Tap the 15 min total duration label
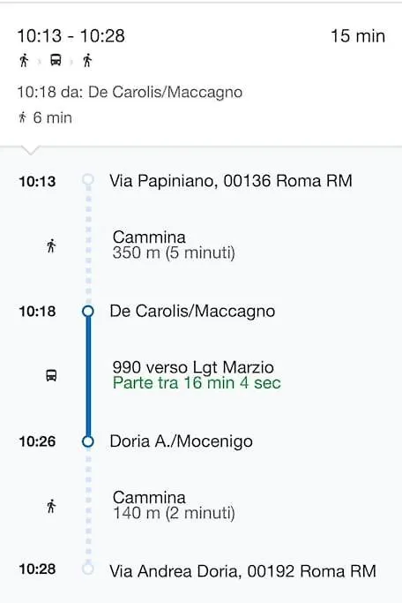 (x=358, y=36)
